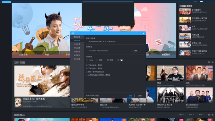This screenshot has height=121, width=215.
Task: Toggle 下载完成后通知我 checkbox
Action: [87, 65]
